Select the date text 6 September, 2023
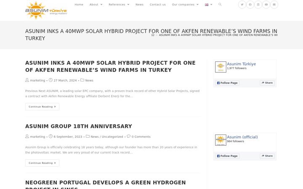The image size is (303, 189). coord(68,137)
